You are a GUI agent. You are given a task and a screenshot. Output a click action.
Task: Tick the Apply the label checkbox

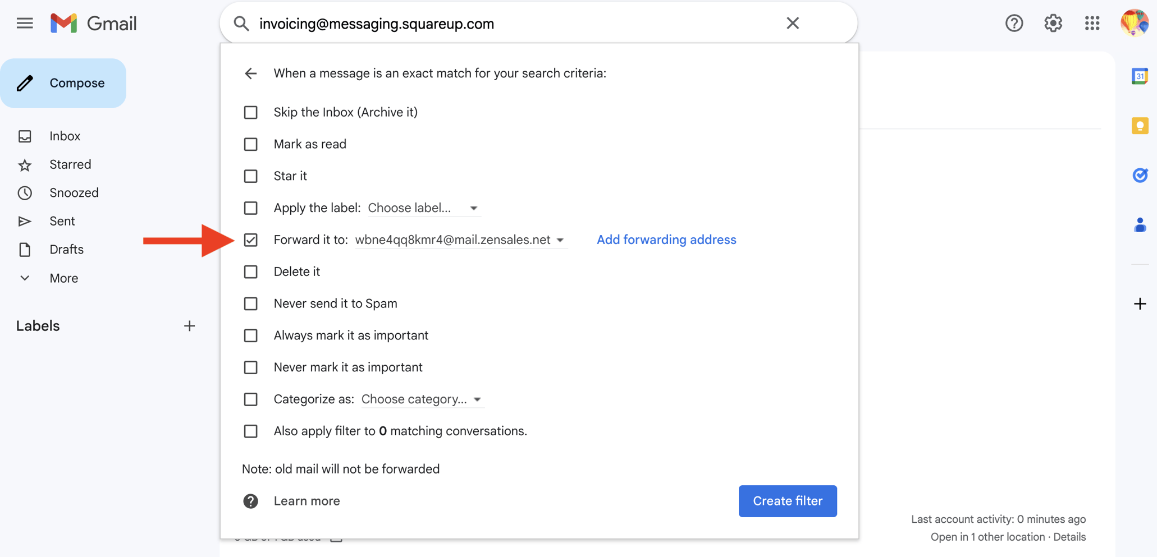tap(250, 208)
